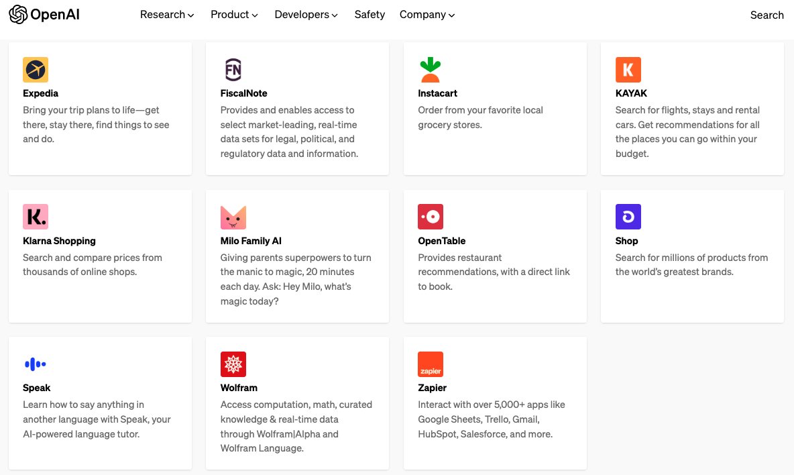
Task: Expand the Product menu
Action: [x=235, y=15]
